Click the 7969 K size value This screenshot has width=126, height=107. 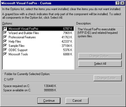[68, 33]
